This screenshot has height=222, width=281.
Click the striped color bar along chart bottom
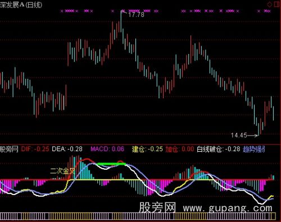coord(138,216)
